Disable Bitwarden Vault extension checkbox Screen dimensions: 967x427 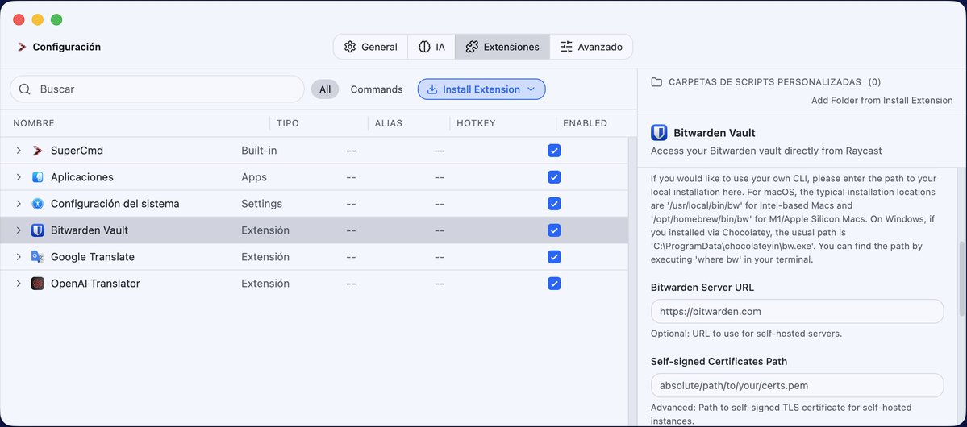(x=554, y=230)
